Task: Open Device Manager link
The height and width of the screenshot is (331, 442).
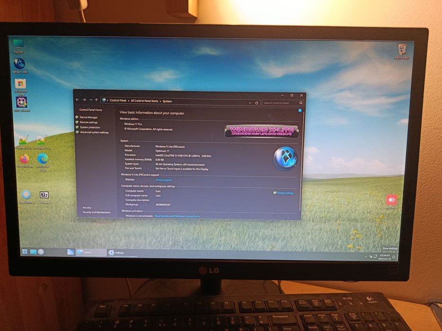Action: [89, 117]
